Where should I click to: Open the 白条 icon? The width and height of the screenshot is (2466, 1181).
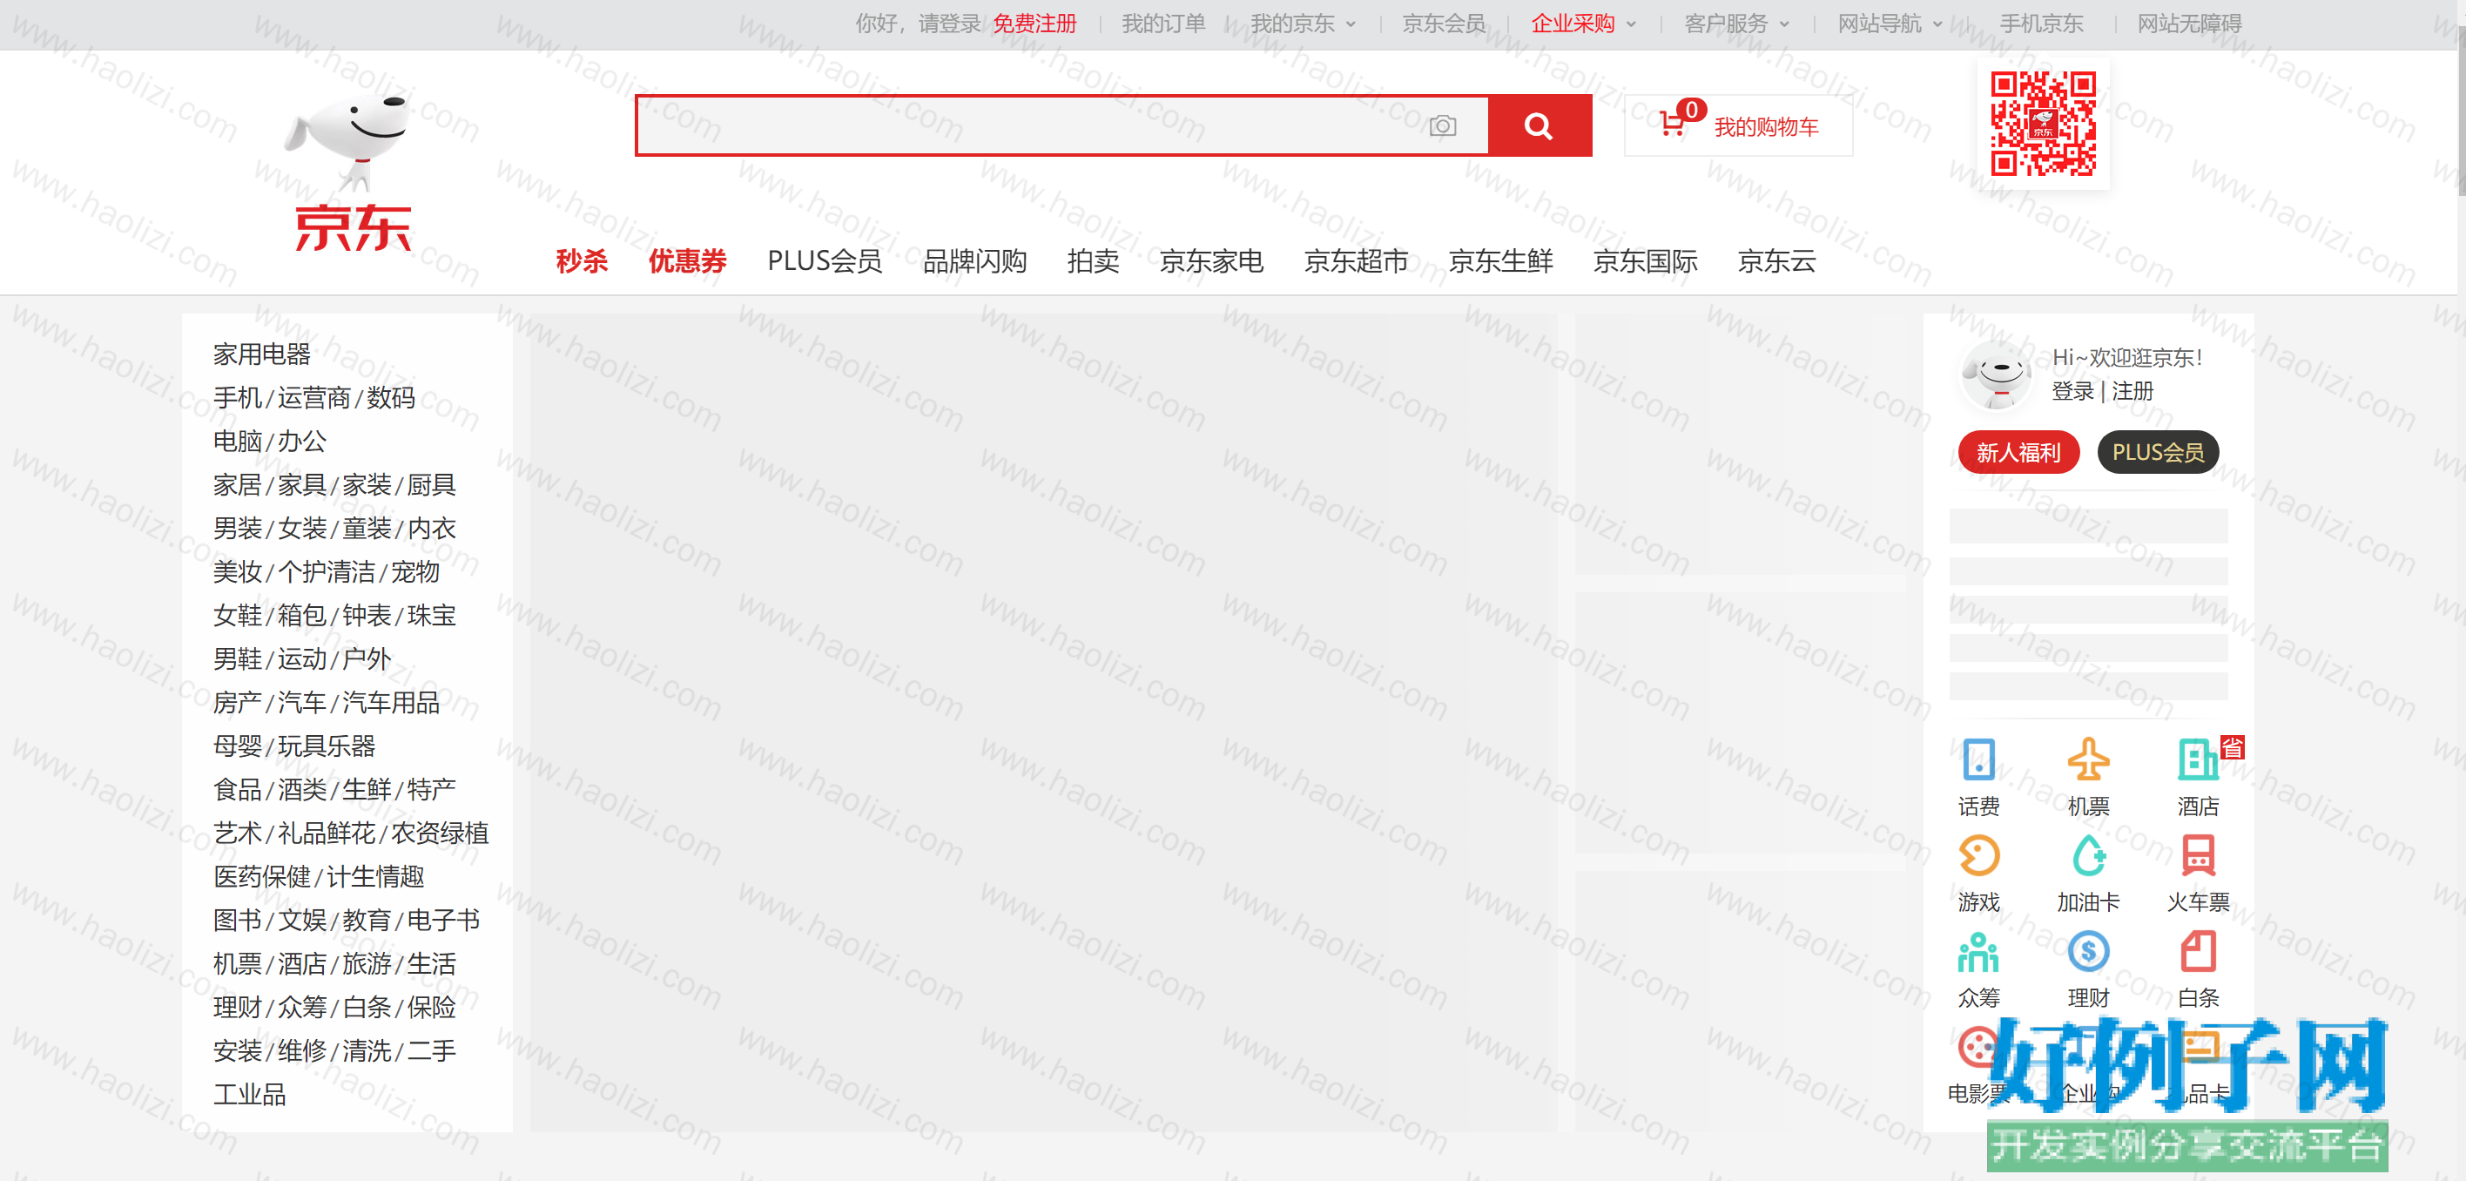2197,951
